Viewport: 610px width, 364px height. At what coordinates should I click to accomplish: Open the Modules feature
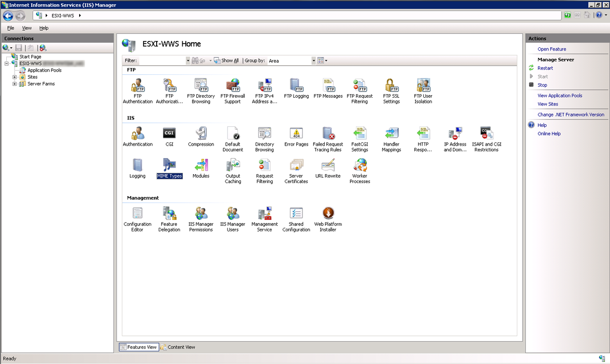click(x=201, y=168)
